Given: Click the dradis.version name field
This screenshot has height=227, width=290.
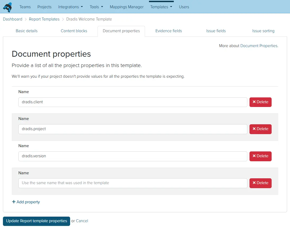Looking at the screenshot, I should tap(133, 156).
